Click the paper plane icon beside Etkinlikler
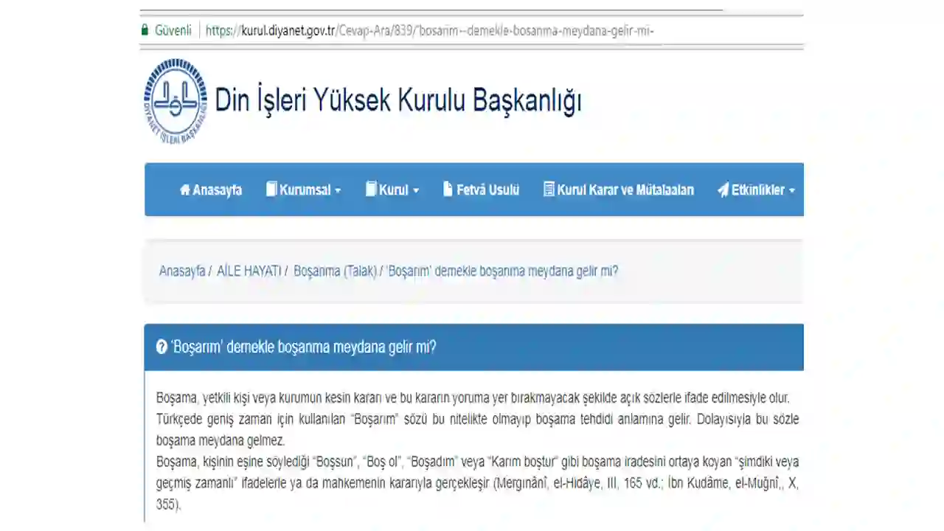 pos(723,190)
